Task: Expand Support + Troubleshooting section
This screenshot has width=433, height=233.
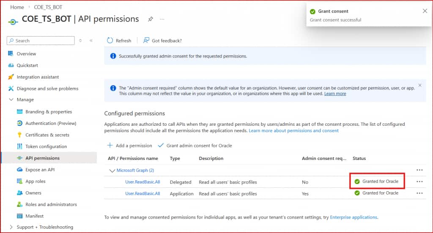Action: pyautogui.click(x=11, y=227)
